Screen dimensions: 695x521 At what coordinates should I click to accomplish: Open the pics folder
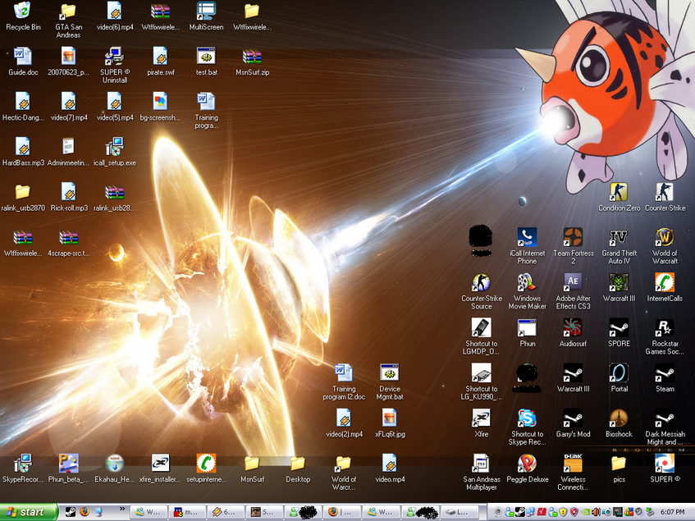pyautogui.click(x=619, y=468)
